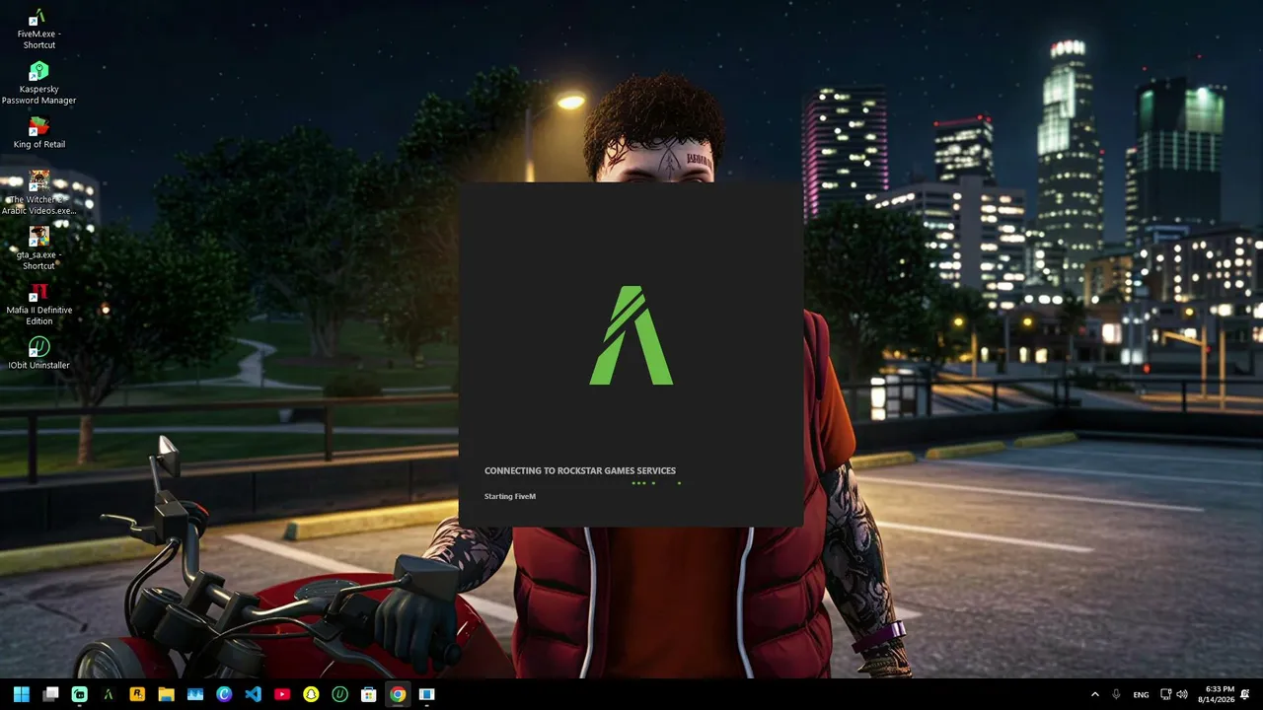The image size is (1263, 710).
Task: Open Microsoft Store from the taskbar
Action: coord(368,694)
